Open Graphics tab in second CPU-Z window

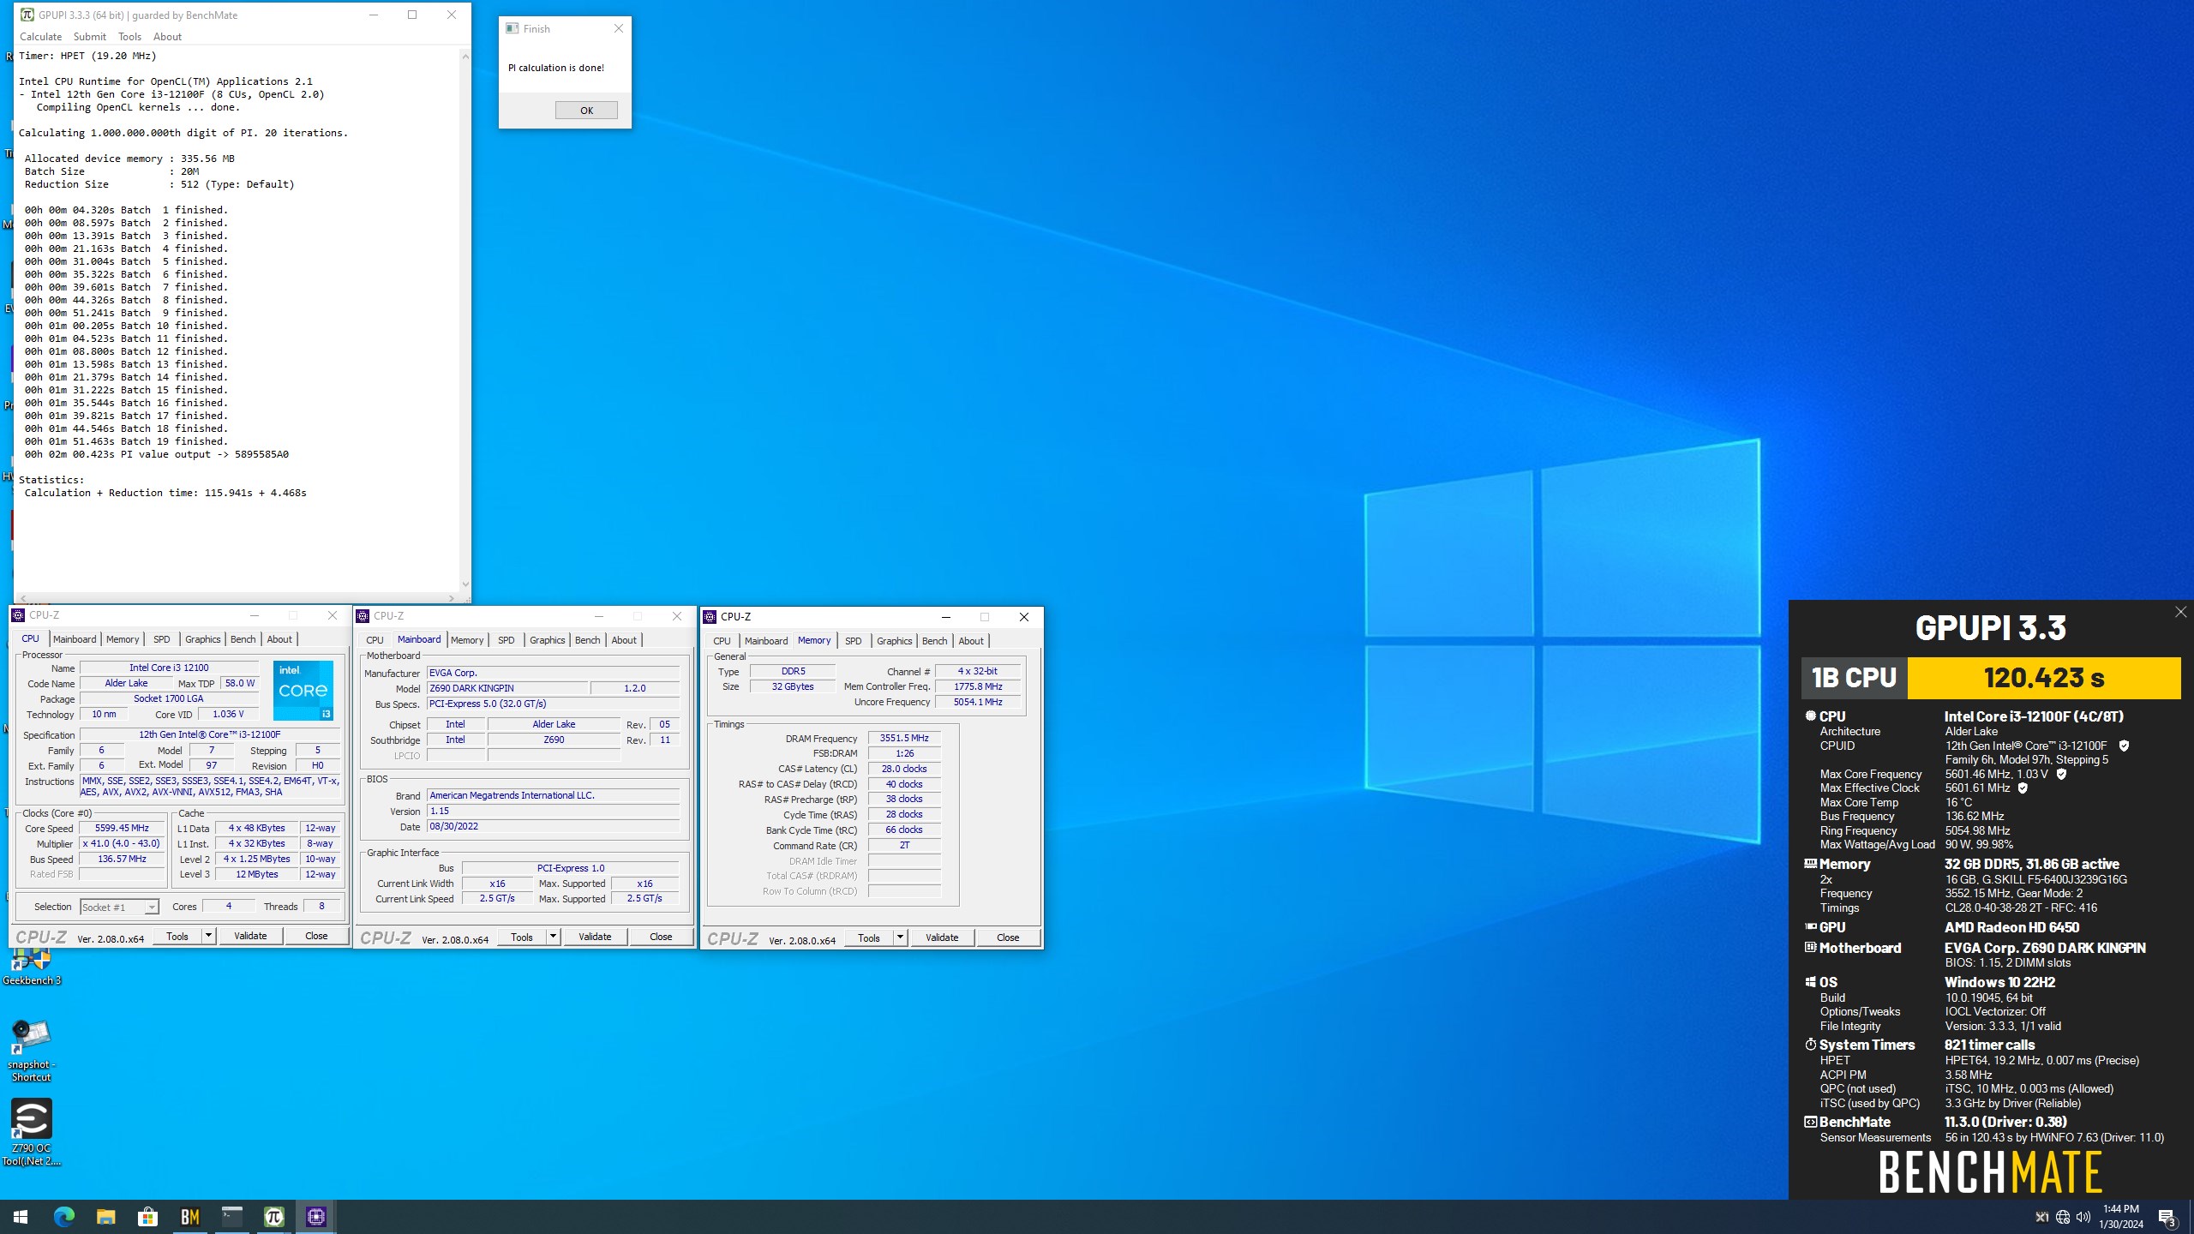[x=547, y=639]
